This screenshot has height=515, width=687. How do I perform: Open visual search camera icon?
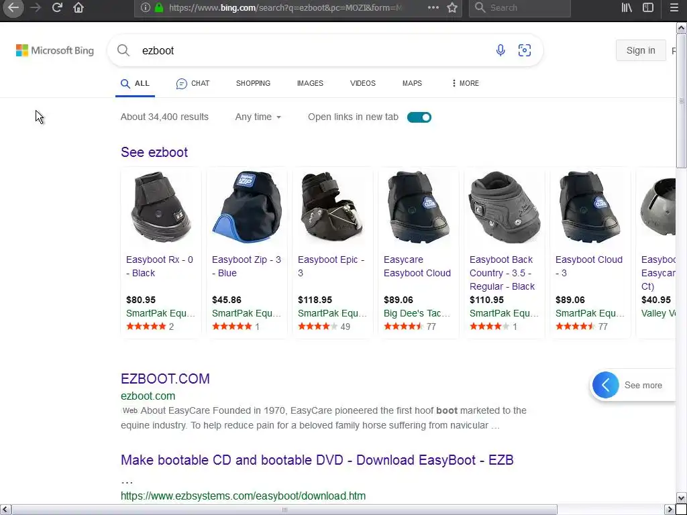(525, 50)
